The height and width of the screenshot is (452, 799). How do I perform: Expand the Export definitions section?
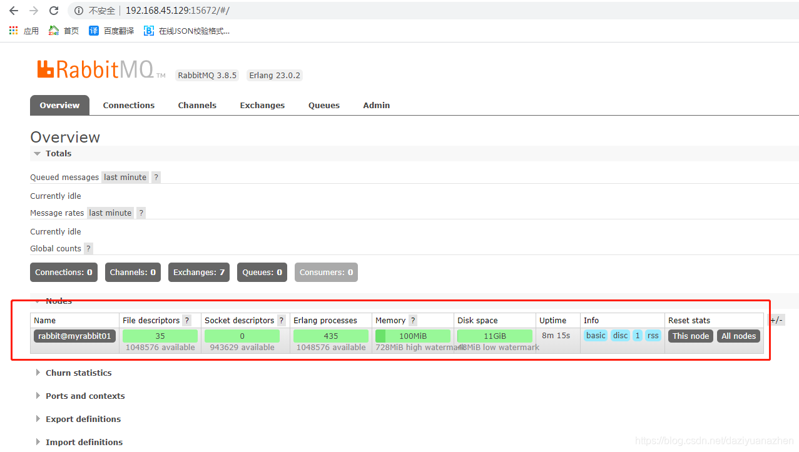pyautogui.click(x=78, y=419)
